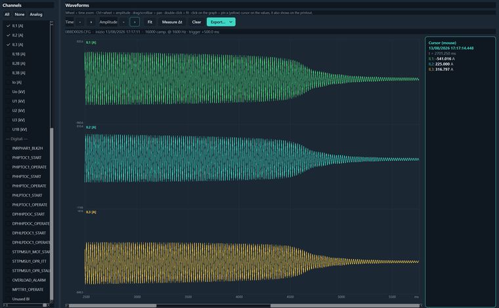This screenshot has height=308, width=499.
Task: Enable the U3 [kV] channel
Action: click(x=9, y=120)
